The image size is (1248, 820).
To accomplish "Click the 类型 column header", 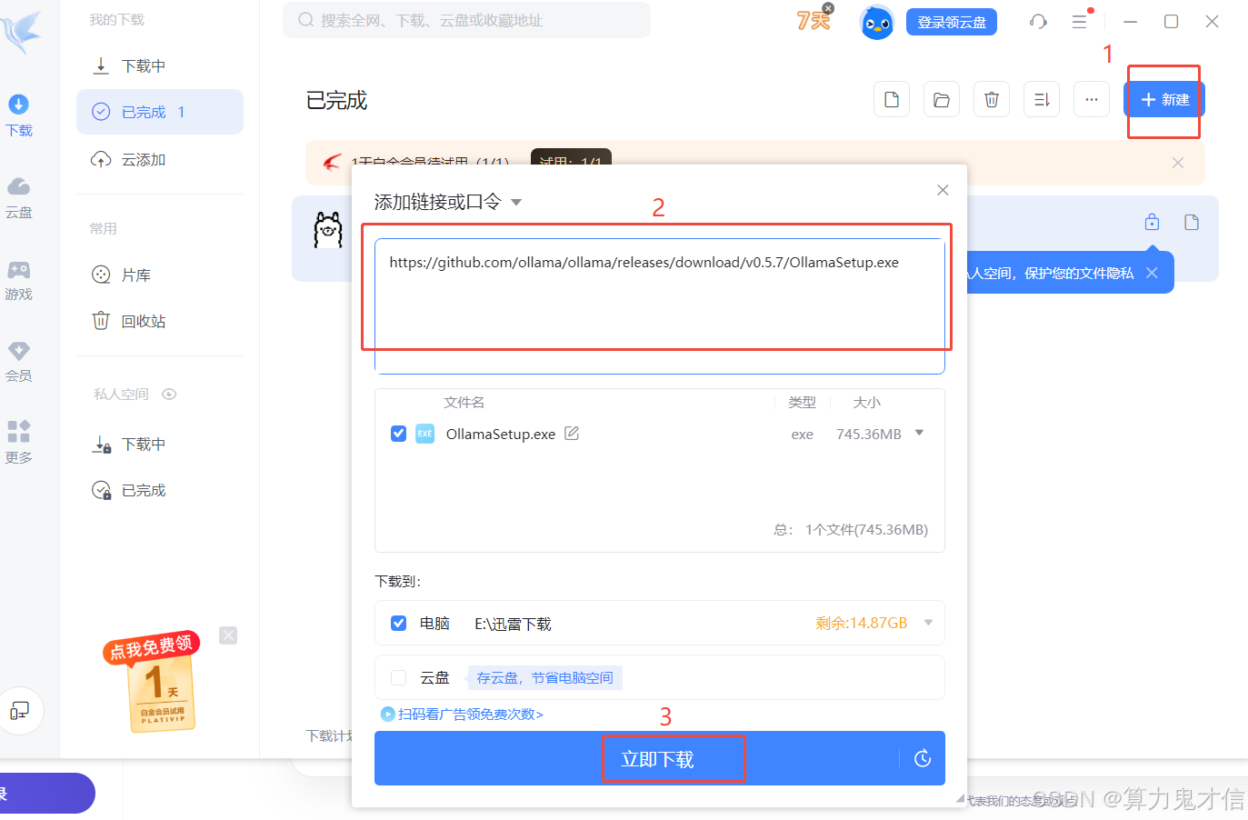I will [802, 402].
